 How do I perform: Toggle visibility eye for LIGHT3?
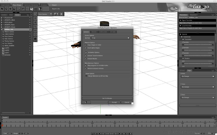pos(30,48)
